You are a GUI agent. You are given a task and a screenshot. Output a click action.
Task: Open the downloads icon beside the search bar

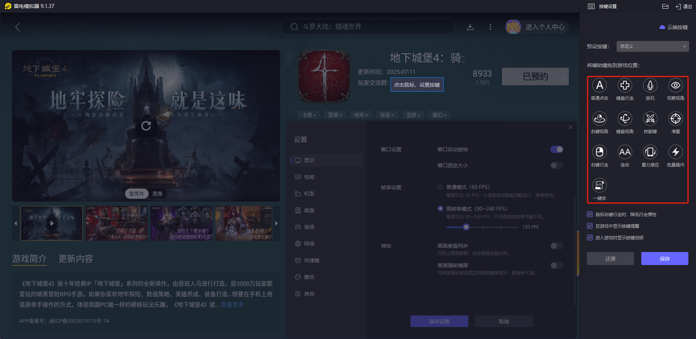[470, 27]
